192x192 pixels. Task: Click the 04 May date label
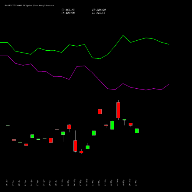pos(62,182)
